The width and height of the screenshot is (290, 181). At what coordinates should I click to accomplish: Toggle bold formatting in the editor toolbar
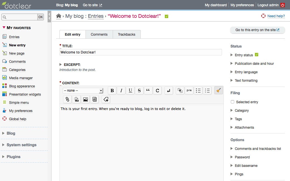[112, 90]
